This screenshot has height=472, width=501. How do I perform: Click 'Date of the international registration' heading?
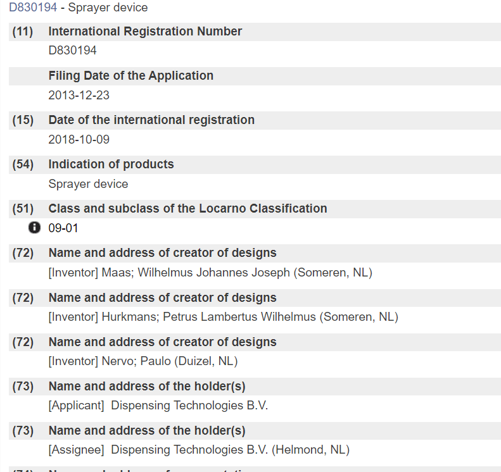pyautogui.click(x=151, y=120)
